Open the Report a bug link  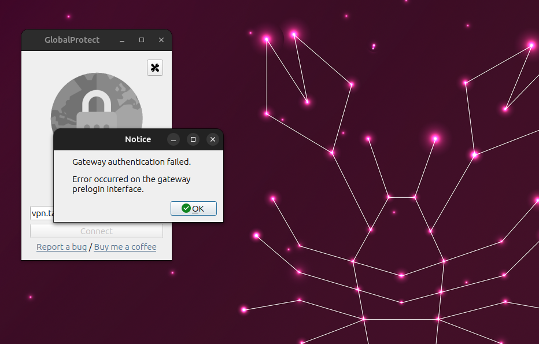click(x=61, y=247)
